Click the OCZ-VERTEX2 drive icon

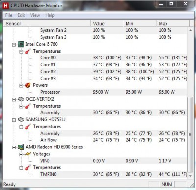click(x=21, y=99)
